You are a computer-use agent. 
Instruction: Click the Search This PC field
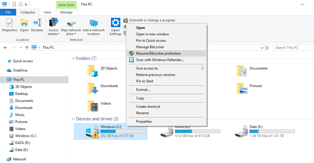293,48
